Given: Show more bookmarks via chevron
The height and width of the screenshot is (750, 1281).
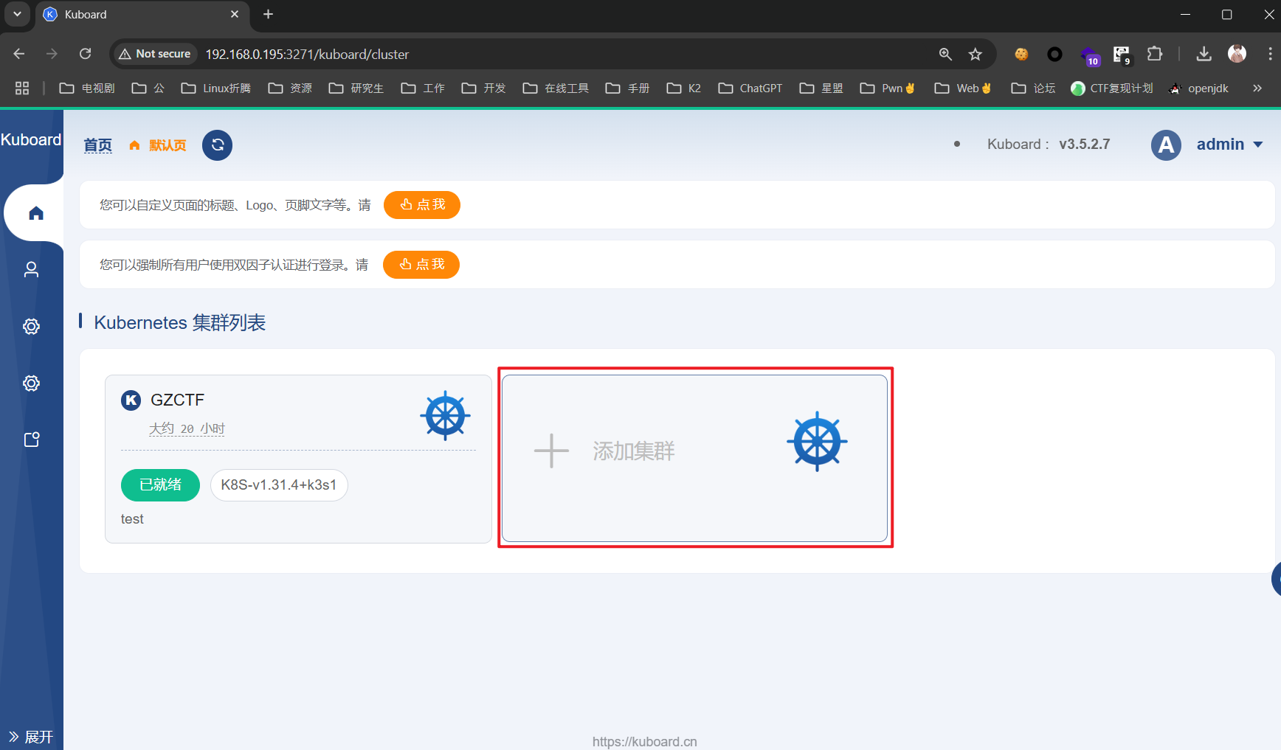Looking at the screenshot, I should [1257, 88].
